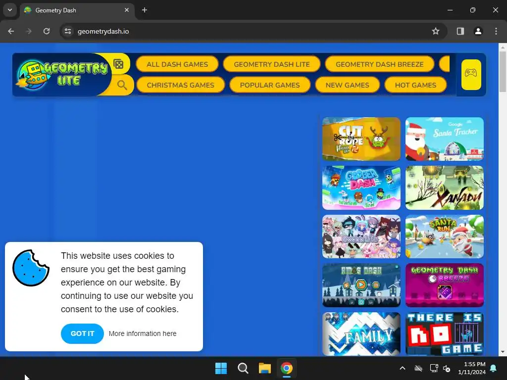Click the Geometry Lite site logo
Screen dimensions: 507x380
pyautogui.click(x=62, y=74)
